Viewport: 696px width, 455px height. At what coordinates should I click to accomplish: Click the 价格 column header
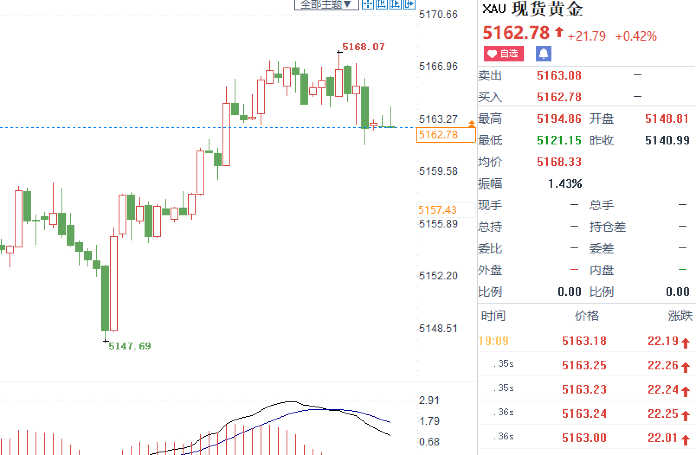point(586,316)
